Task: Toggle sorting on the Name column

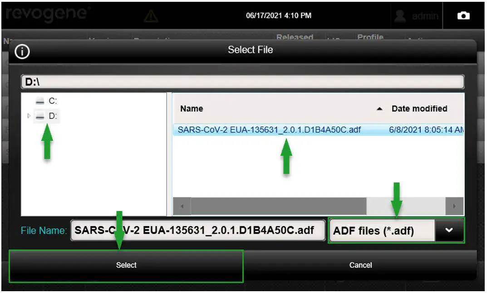Action: [192, 109]
